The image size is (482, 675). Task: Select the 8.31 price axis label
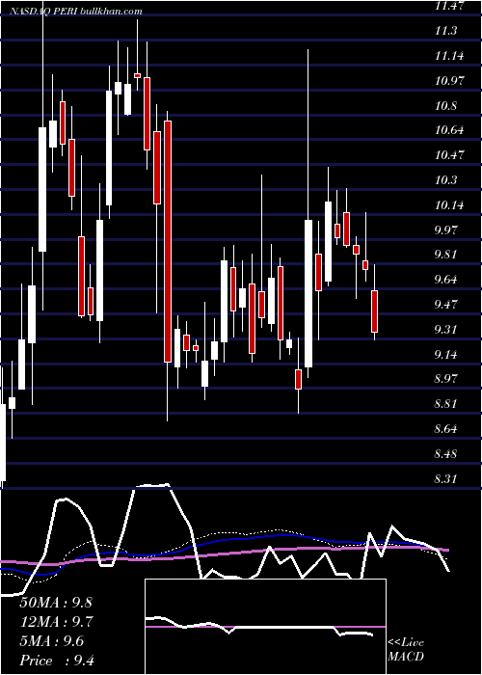447,478
